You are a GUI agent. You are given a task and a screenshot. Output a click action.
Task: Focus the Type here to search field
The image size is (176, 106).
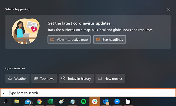pyautogui.click(x=88, y=93)
